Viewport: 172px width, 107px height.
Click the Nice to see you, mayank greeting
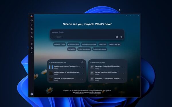tap(87, 24)
